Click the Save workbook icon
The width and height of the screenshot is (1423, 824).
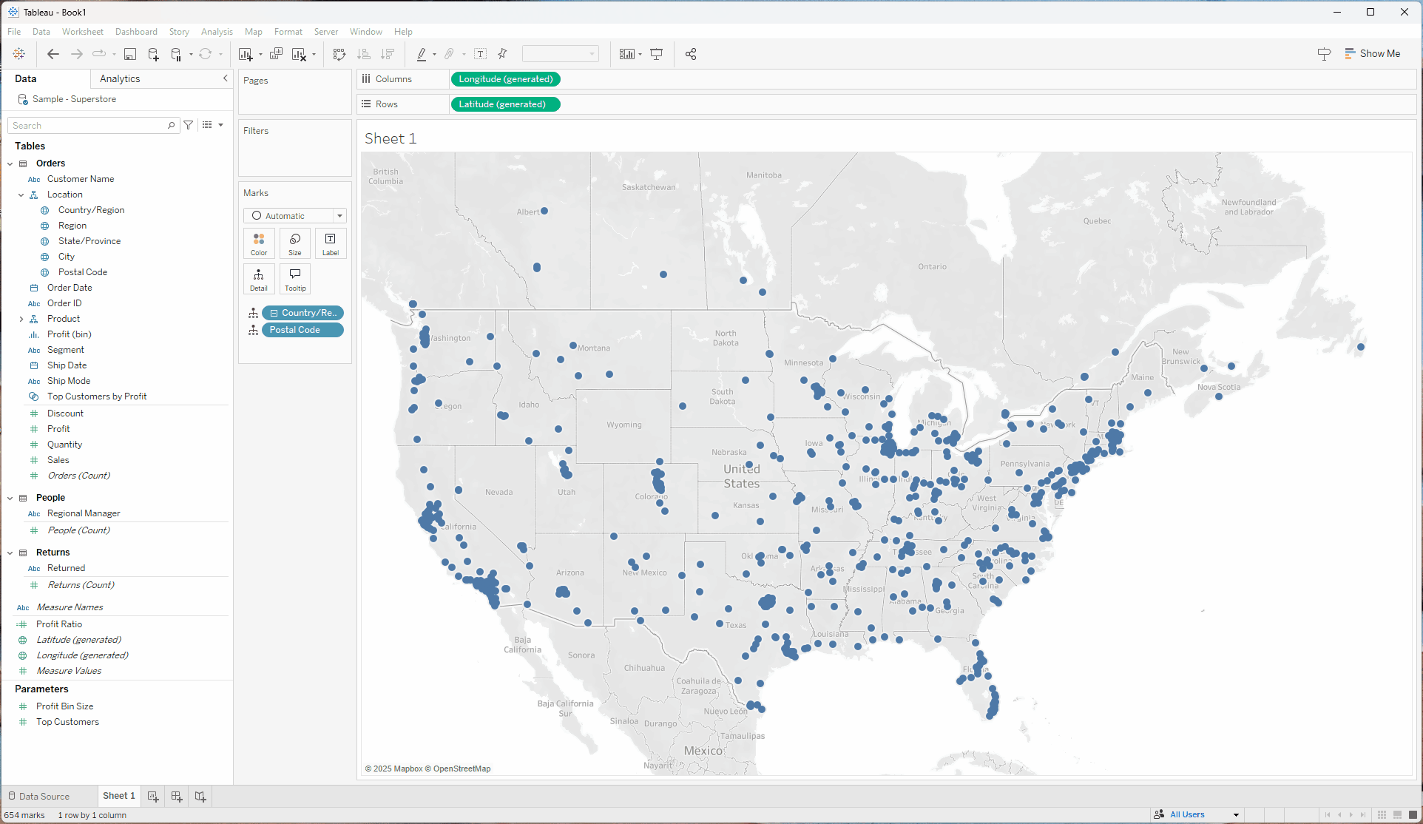[130, 54]
